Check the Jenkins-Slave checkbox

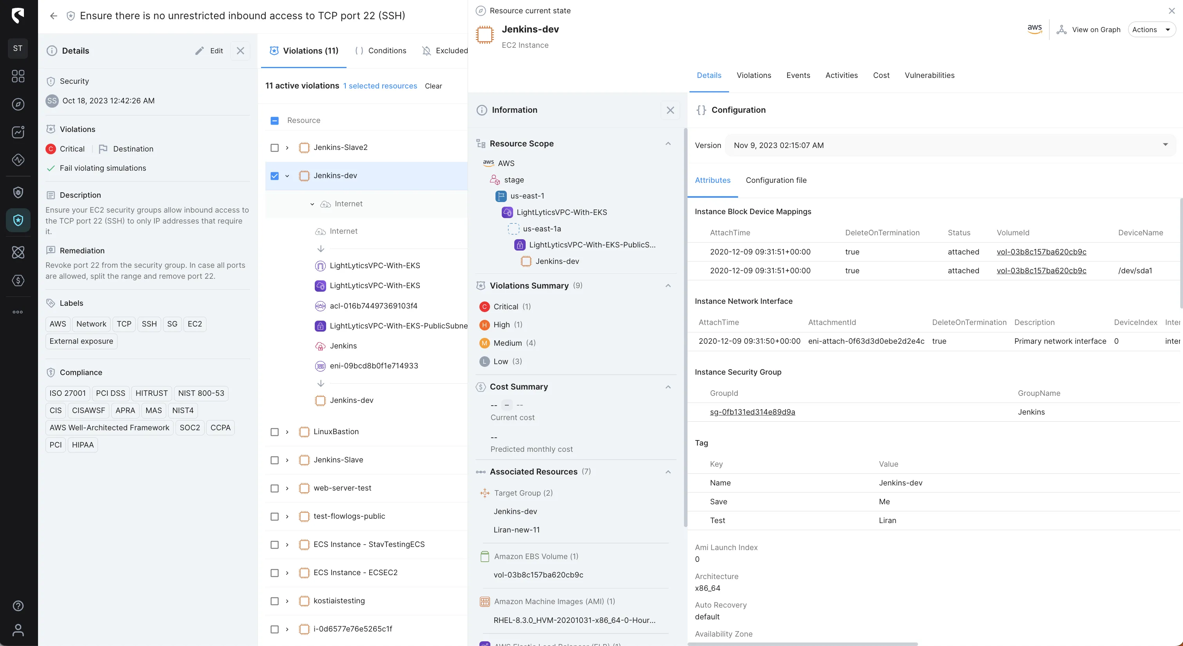tap(275, 460)
